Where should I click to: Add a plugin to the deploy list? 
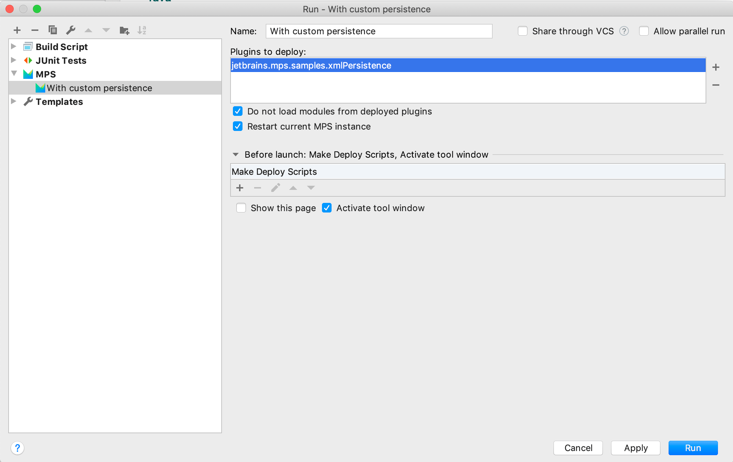(x=716, y=67)
